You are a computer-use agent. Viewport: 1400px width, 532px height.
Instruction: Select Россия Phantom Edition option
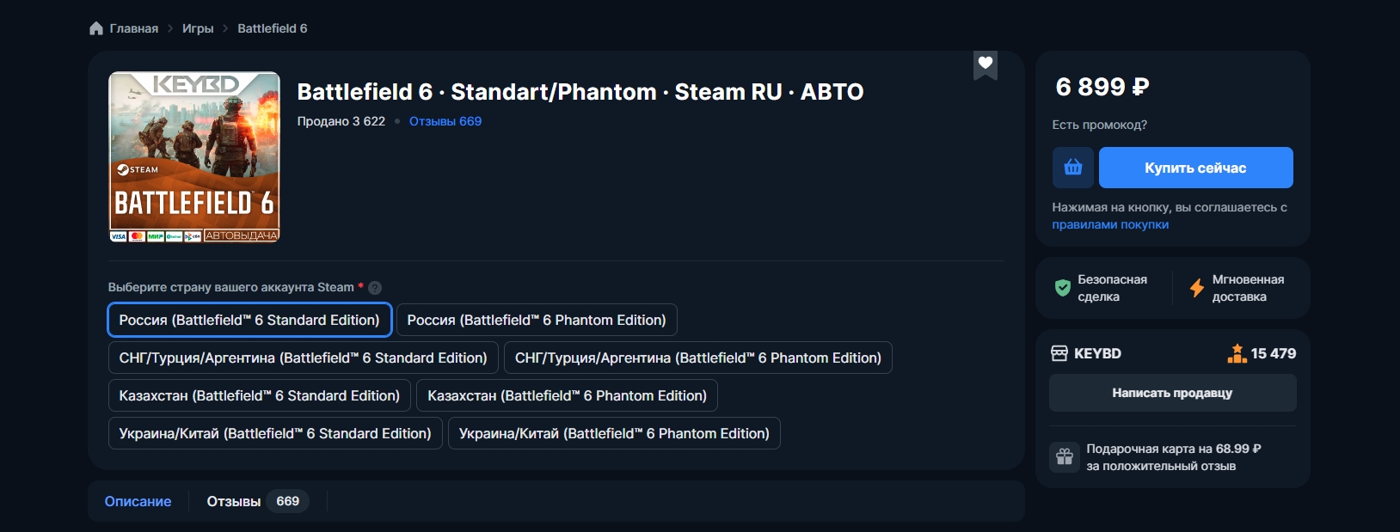pyautogui.click(x=537, y=320)
